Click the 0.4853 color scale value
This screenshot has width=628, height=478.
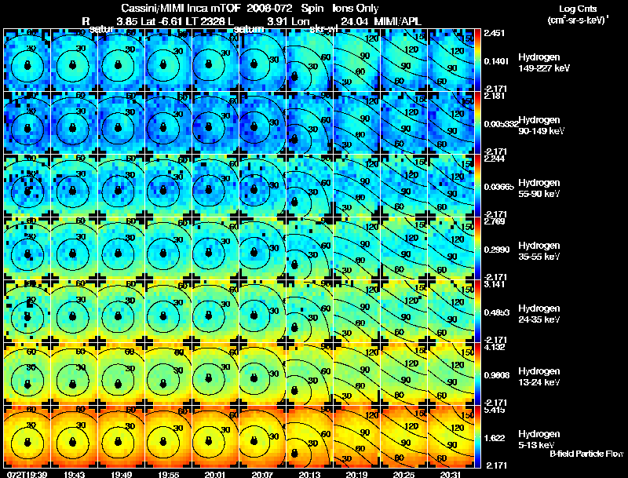[497, 312]
